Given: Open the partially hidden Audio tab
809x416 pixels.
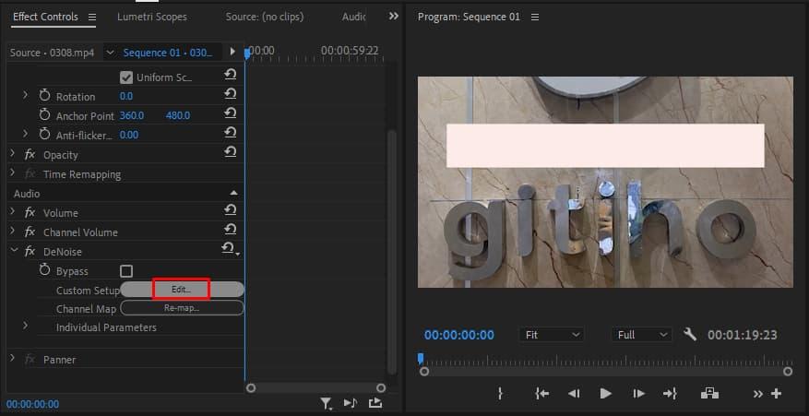Looking at the screenshot, I should click(x=353, y=17).
